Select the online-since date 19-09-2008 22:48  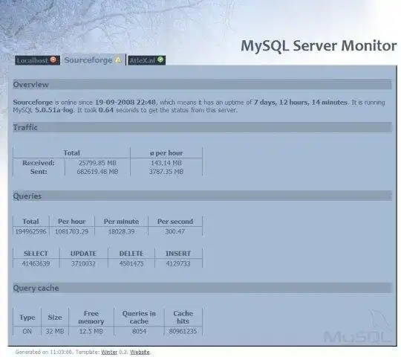[125, 102]
